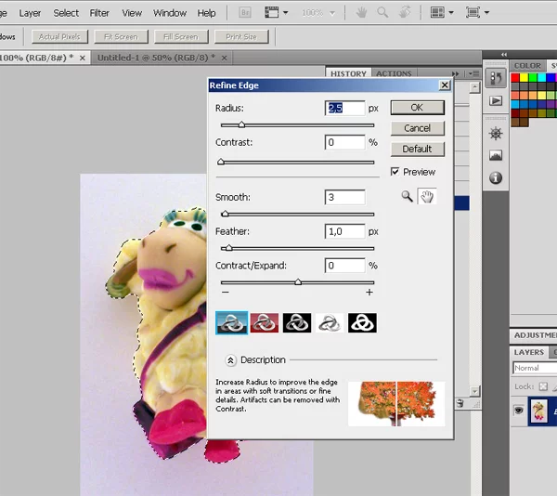Open the zoom level 100% dropdown

(x=318, y=13)
